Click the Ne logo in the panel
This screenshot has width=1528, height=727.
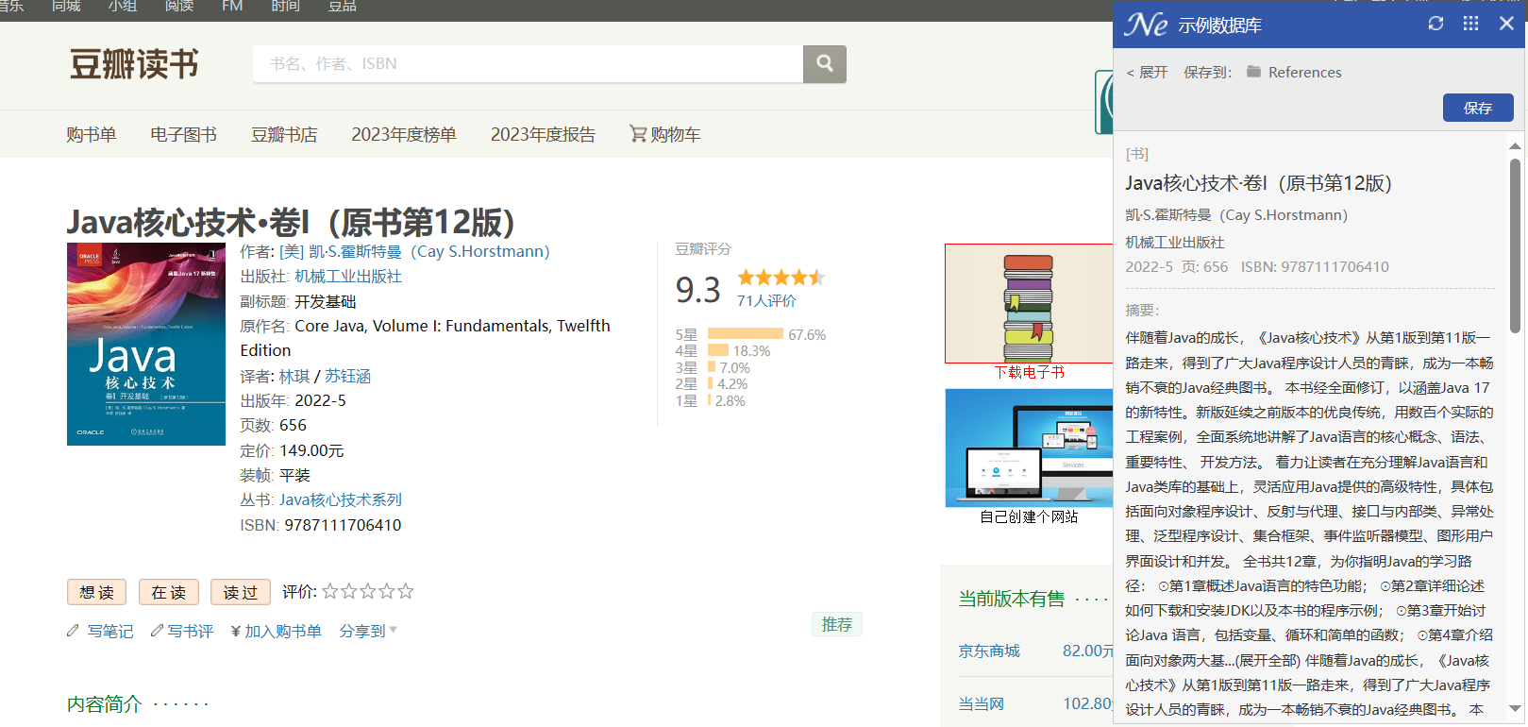coord(1146,25)
